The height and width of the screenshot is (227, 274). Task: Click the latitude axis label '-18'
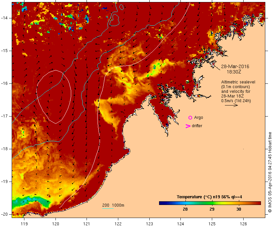pyautogui.click(x=4, y=149)
